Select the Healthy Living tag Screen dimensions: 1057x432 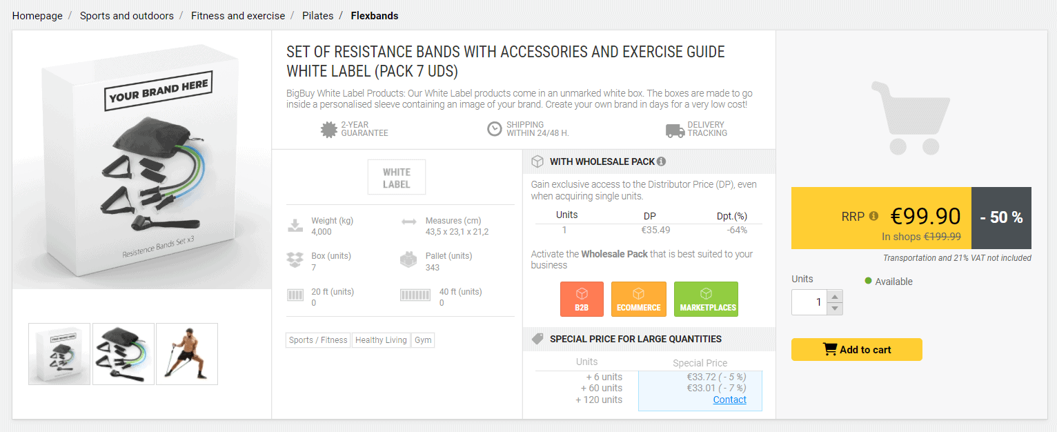(381, 340)
